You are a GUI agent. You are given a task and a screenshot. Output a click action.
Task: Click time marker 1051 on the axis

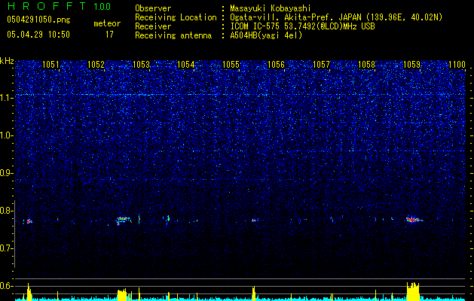click(x=50, y=64)
